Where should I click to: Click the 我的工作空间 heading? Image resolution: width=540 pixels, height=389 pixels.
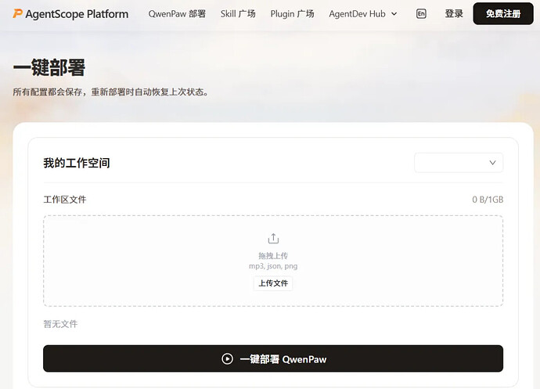point(77,163)
